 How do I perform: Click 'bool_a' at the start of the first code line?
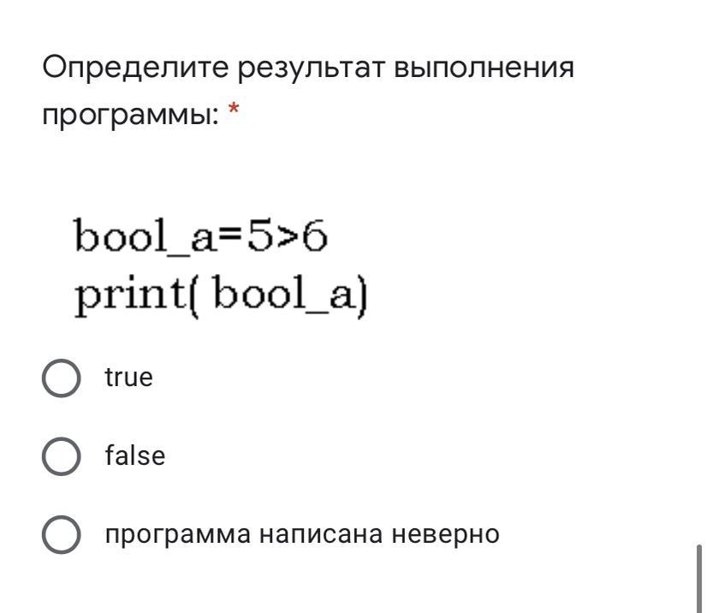pos(147,237)
